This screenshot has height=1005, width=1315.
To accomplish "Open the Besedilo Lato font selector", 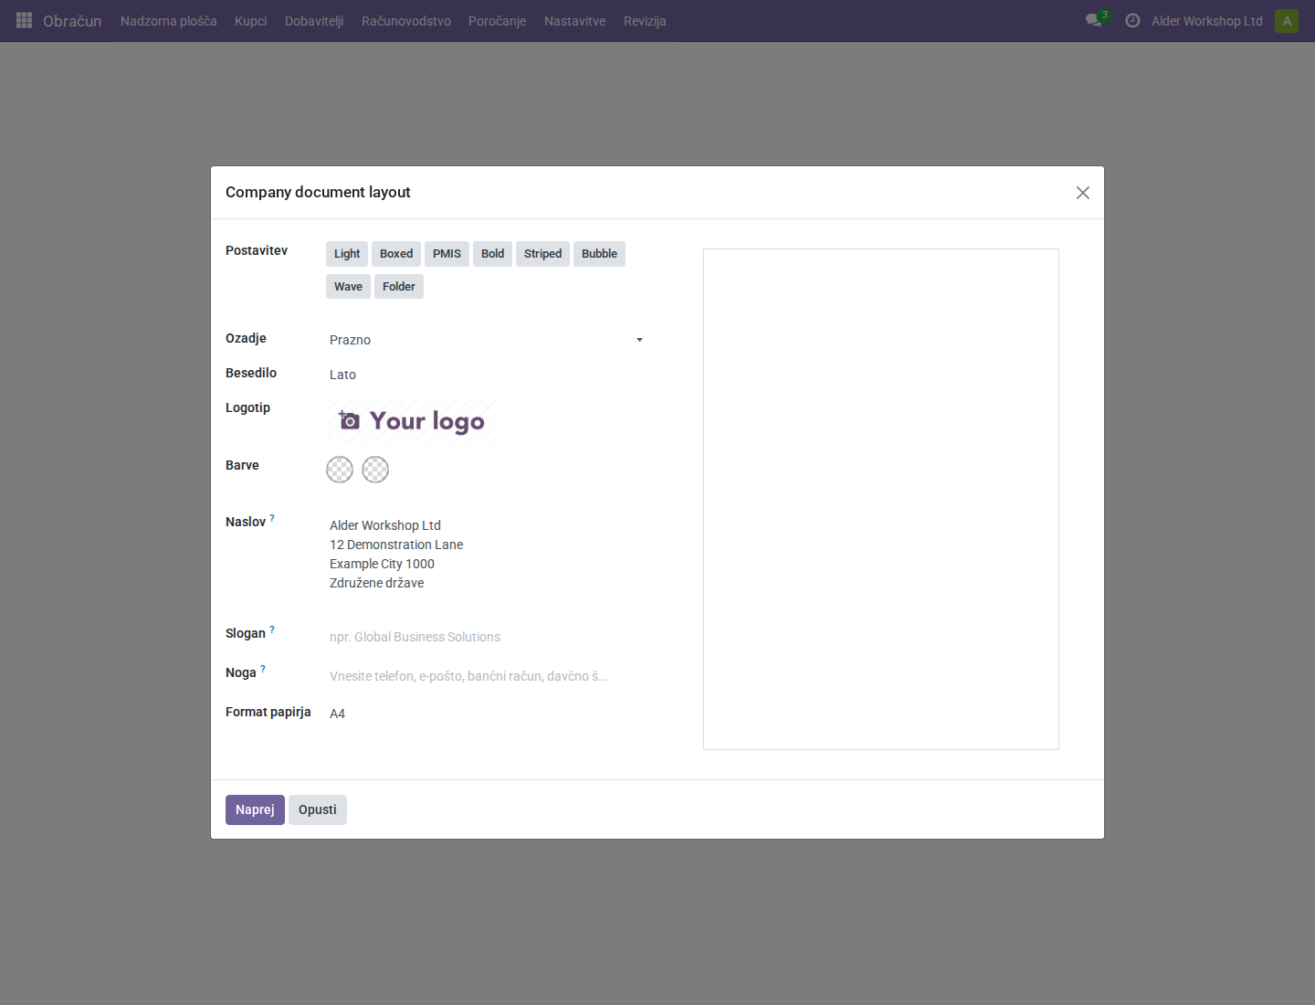I will coord(487,375).
